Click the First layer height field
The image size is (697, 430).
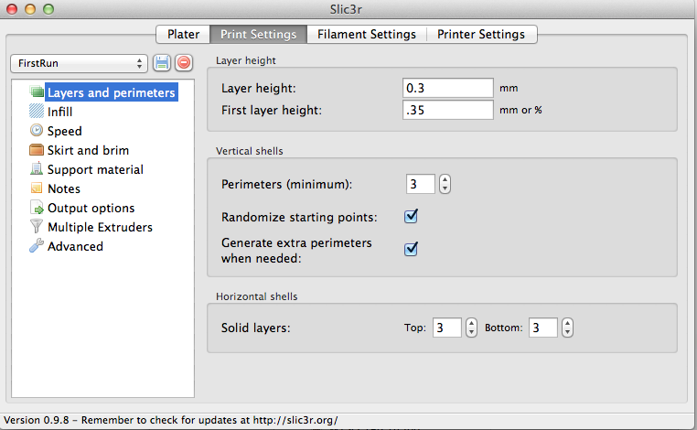[447, 110]
